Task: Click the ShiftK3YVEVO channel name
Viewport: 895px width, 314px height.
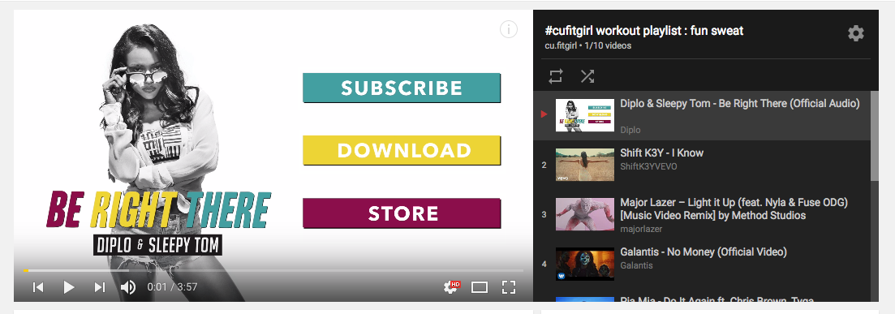Action: (x=648, y=166)
